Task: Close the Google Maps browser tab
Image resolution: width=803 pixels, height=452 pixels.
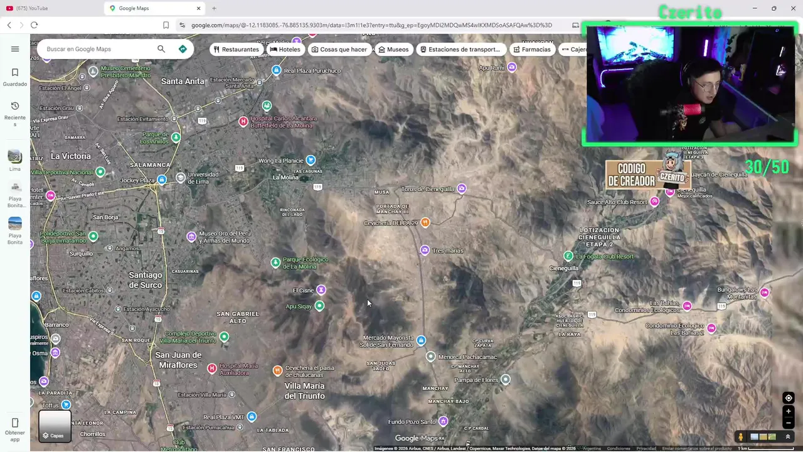Action: tap(199, 8)
